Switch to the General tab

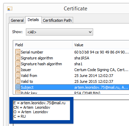click(17, 20)
